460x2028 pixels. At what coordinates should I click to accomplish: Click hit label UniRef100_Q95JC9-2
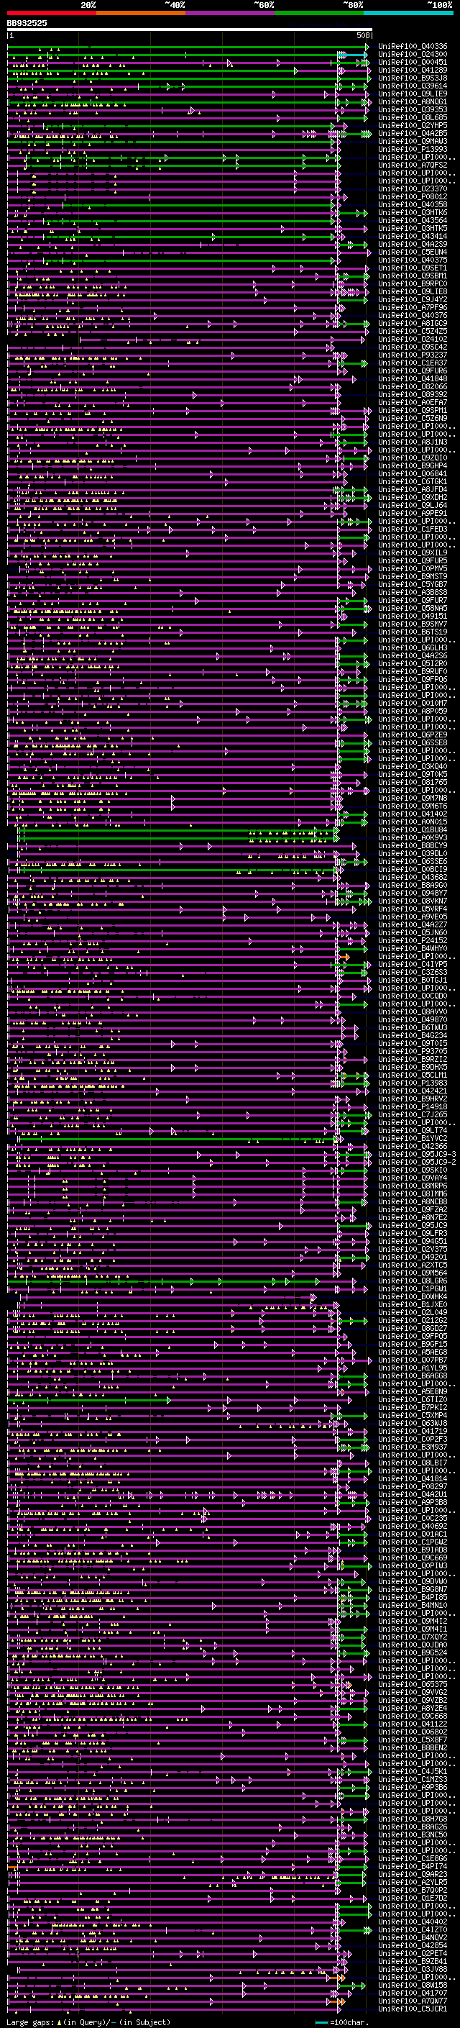[418, 1162]
